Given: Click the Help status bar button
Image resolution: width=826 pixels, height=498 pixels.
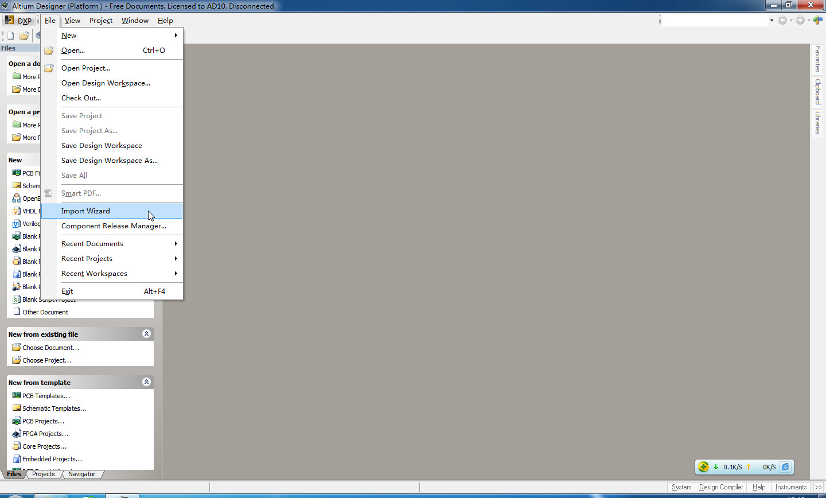Looking at the screenshot, I should coord(759,487).
